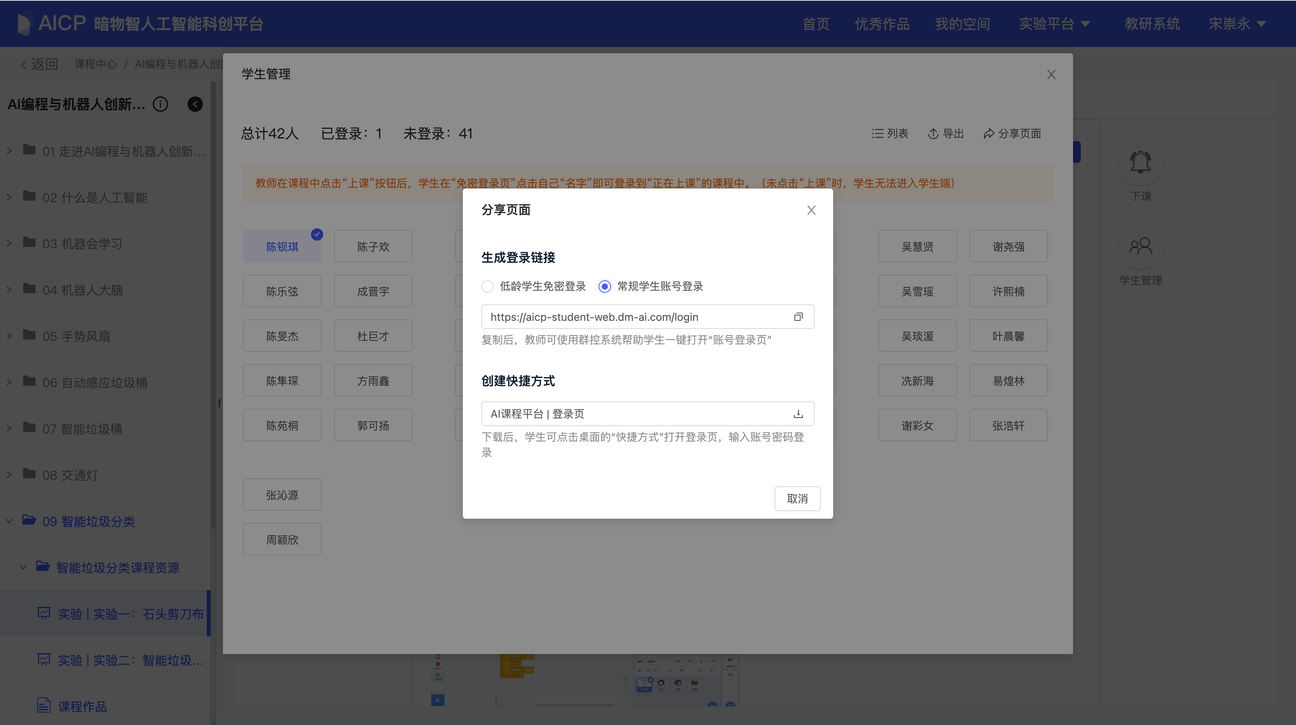Open 学生管理 people icon on right
1296x725 pixels.
[x=1140, y=246]
